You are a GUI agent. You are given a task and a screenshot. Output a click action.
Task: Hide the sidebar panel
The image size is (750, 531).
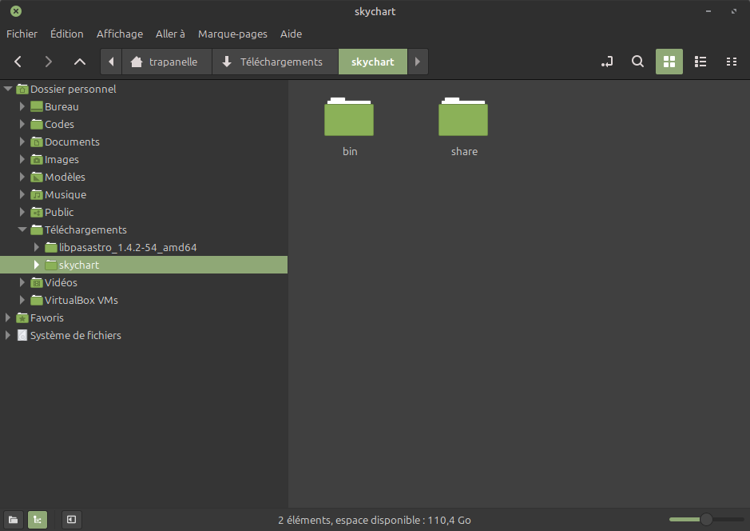(x=71, y=520)
